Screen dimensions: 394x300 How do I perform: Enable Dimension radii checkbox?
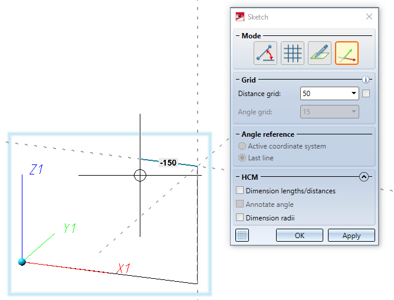tap(239, 217)
